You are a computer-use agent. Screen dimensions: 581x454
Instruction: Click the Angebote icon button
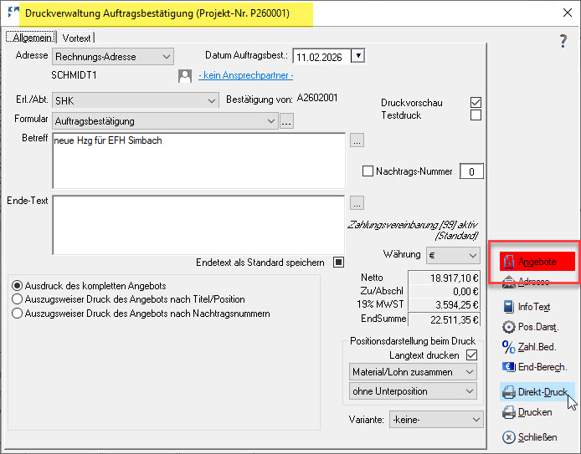point(536,261)
